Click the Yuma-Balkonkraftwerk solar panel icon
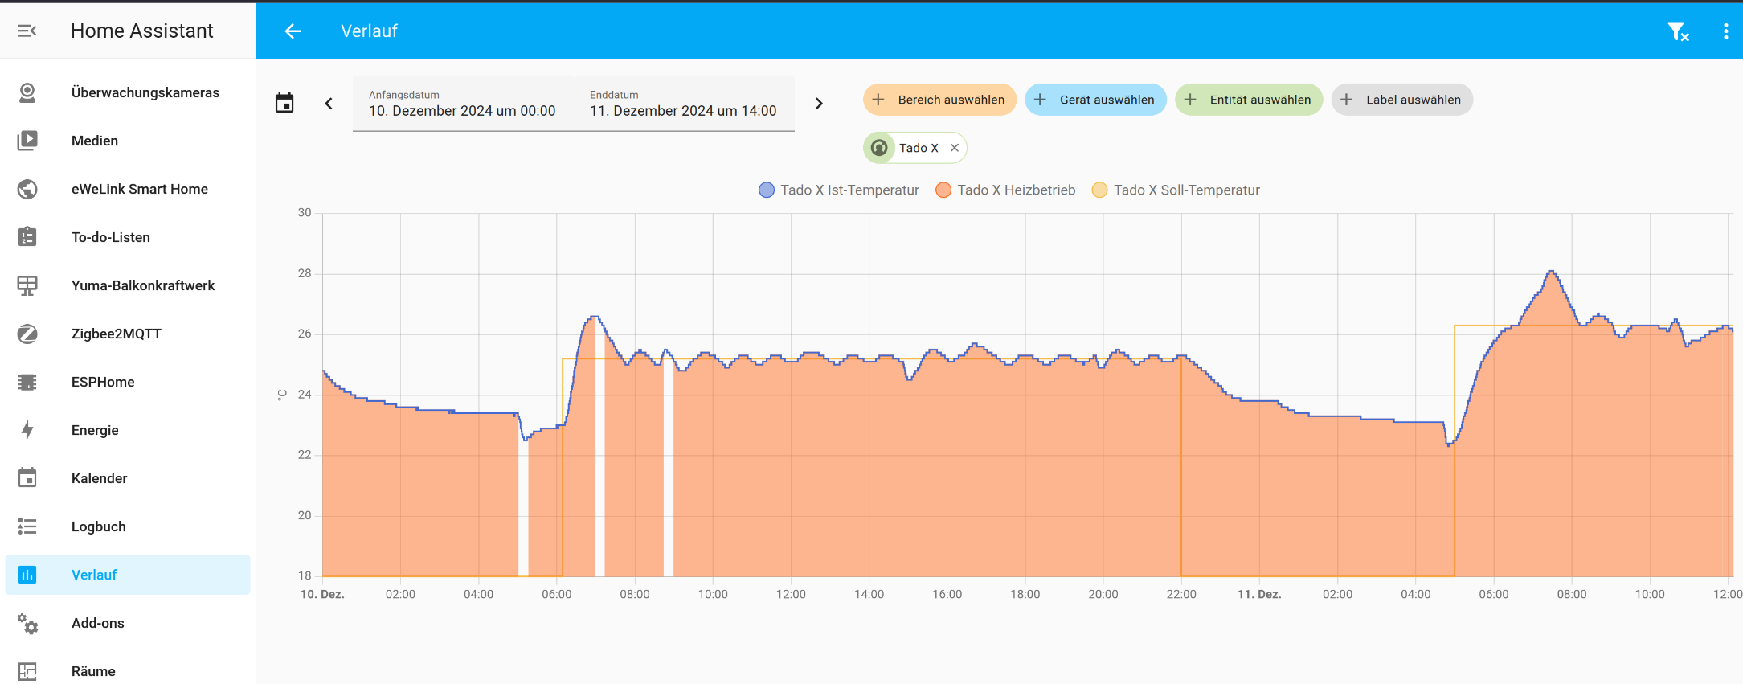The width and height of the screenshot is (1743, 684). (x=27, y=285)
